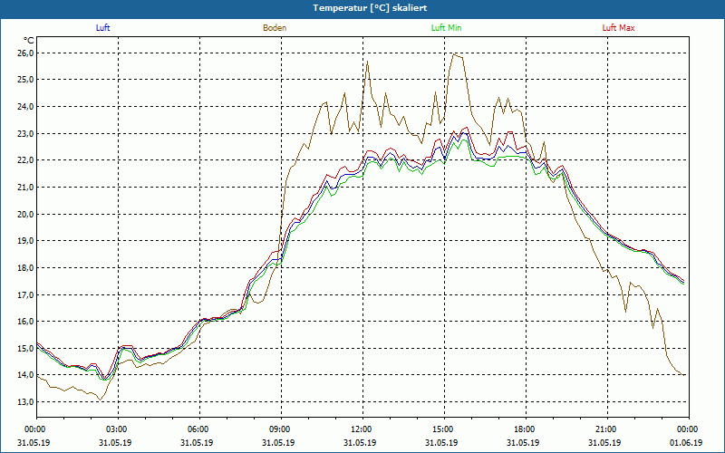The height and width of the screenshot is (453, 725).
Task: Click the 25,0 y-axis value
Action: click(x=25, y=80)
